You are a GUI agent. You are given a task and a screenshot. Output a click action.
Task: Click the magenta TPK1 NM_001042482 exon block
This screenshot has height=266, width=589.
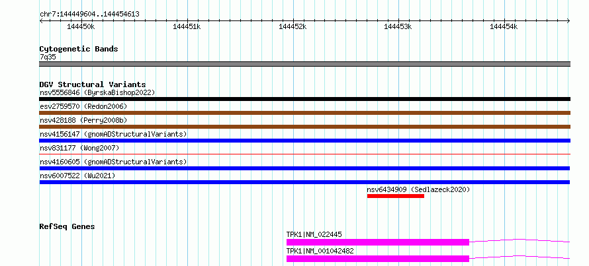click(x=378, y=259)
